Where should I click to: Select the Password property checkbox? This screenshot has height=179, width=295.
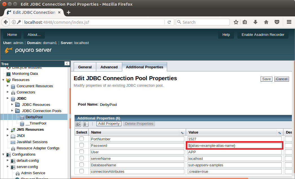point(82,145)
